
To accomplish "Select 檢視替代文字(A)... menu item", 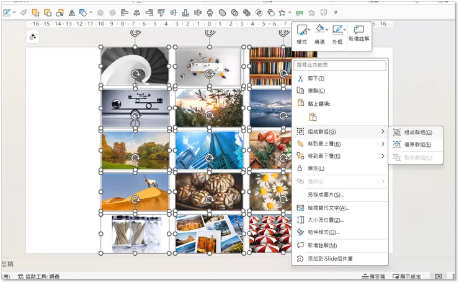I will coord(341,208).
